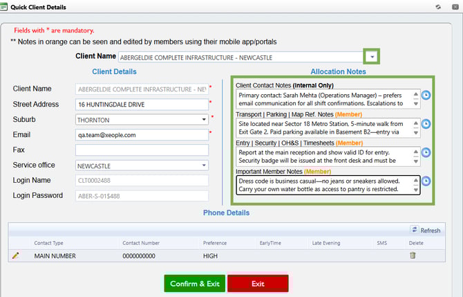Click into the Street Address field
This screenshot has width=463, height=297.
point(141,104)
